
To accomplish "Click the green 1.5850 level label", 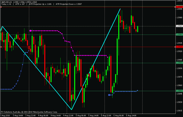I will click(x=179, y=91).
